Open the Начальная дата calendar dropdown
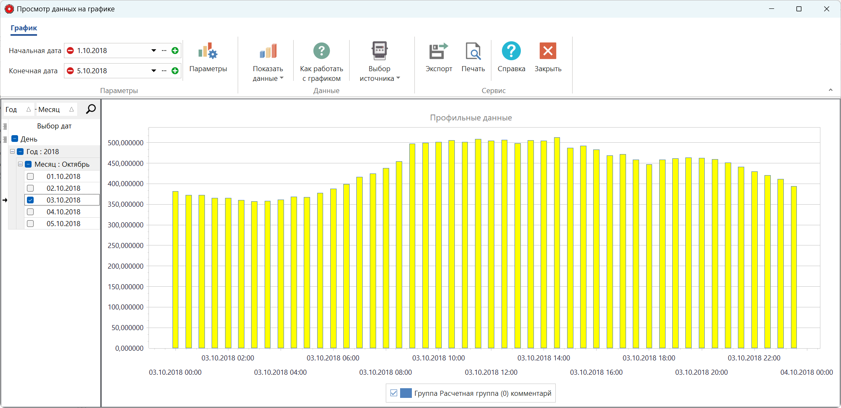The width and height of the screenshot is (841, 408). pos(153,50)
